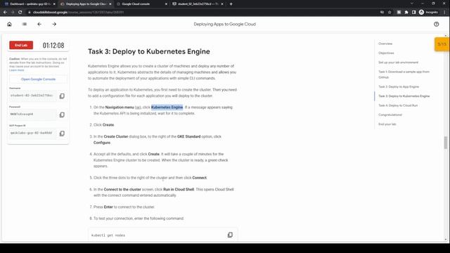Close the Google Cloud console tab
Screen dimensions: 450x253
[166, 4]
